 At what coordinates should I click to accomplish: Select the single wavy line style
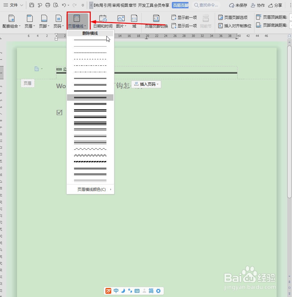click(x=90, y=149)
